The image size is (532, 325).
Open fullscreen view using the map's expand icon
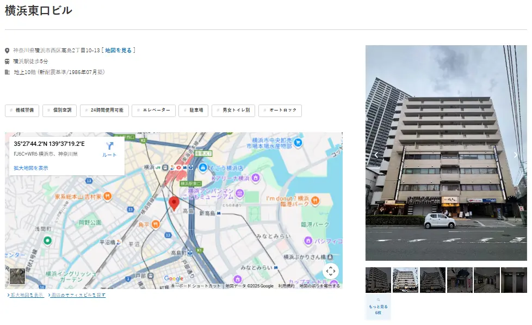point(330,269)
